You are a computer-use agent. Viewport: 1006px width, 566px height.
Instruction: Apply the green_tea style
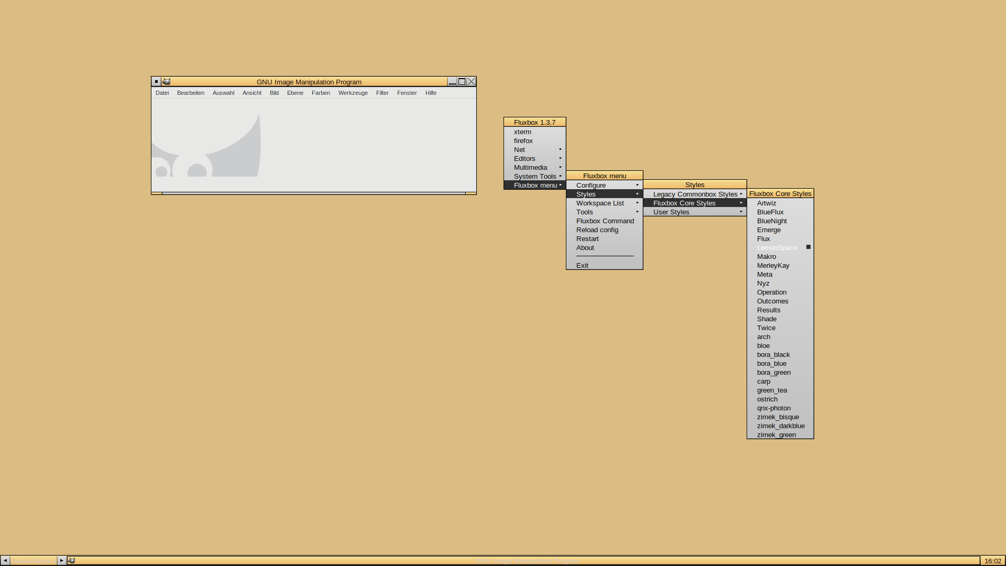780,390
